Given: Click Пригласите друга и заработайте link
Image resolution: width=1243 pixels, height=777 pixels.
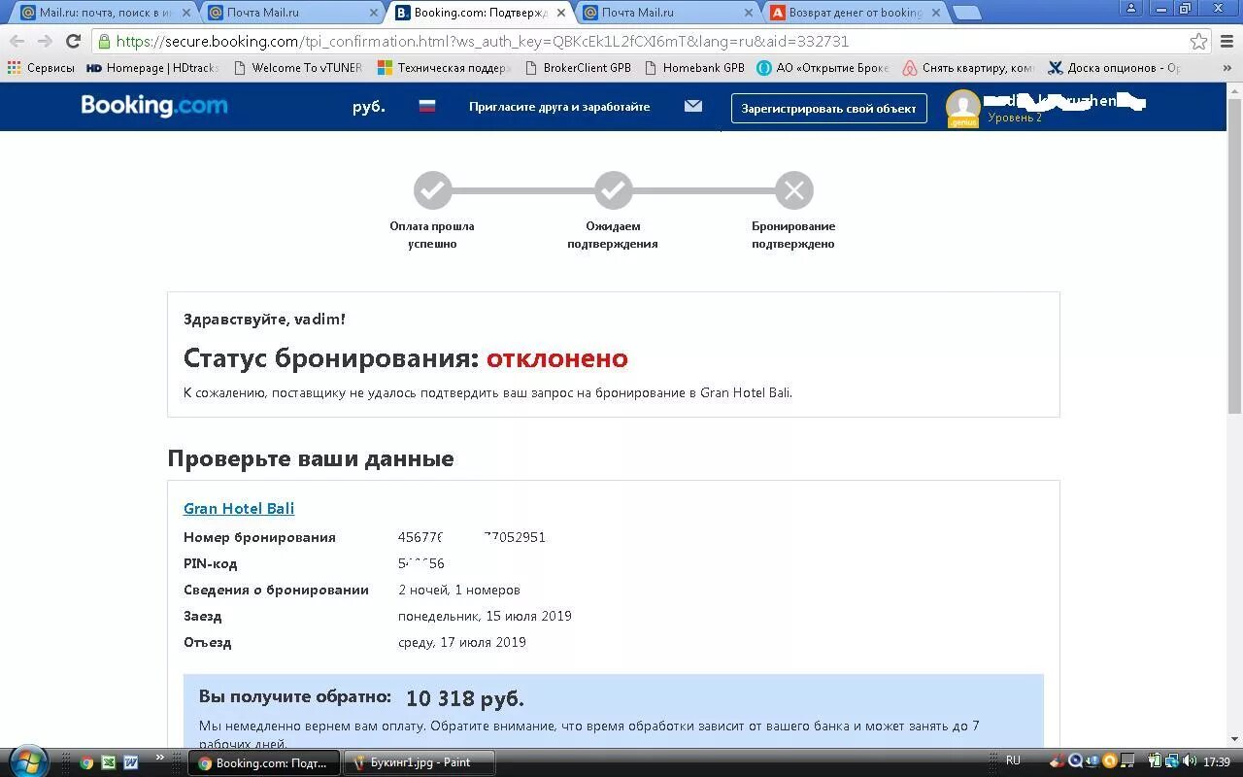Looking at the screenshot, I should tap(559, 107).
